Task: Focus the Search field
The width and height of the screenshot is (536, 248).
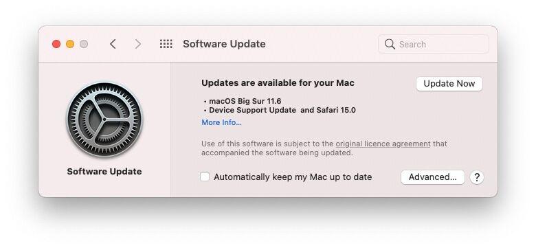Action: tap(434, 44)
